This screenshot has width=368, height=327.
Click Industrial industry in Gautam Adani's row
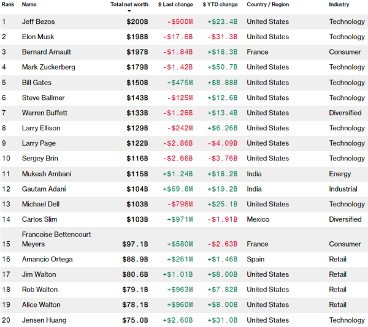point(343,189)
